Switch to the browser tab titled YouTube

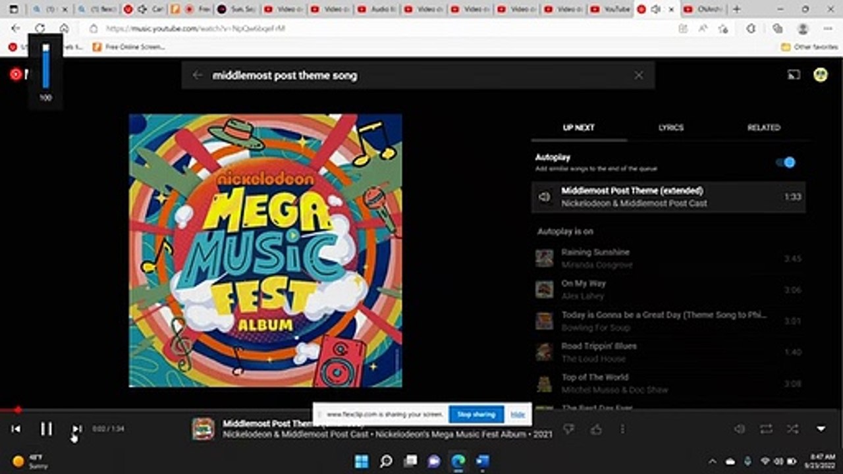tap(611, 9)
